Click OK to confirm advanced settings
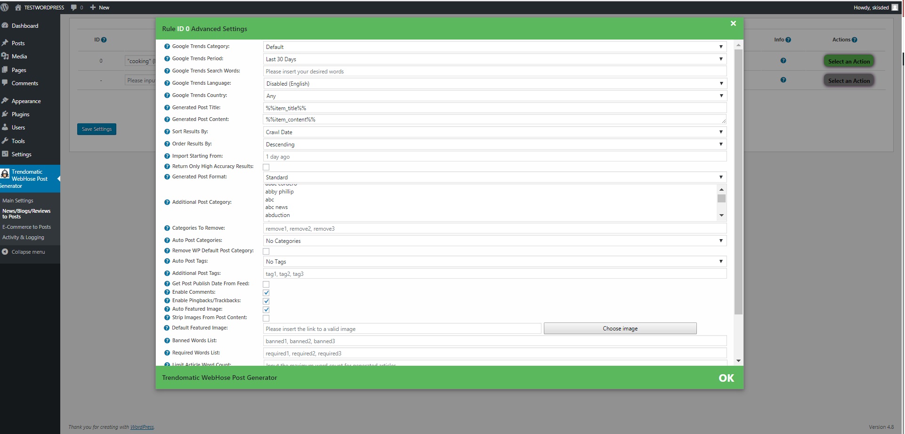Viewport: 905px width, 434px height. pyautogui.click(x=727, y=378)
